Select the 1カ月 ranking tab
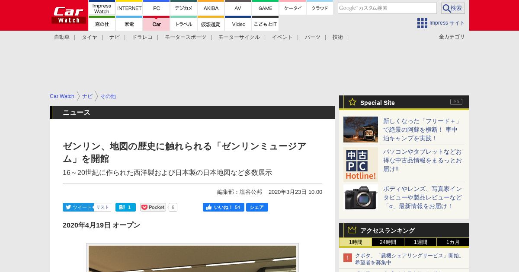519x272 pixels. pos(453,242)
